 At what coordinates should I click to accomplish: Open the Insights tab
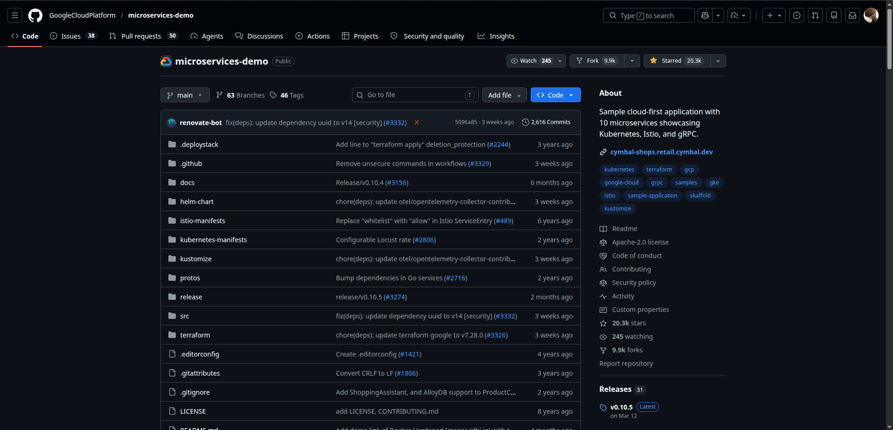coord(496,36)
